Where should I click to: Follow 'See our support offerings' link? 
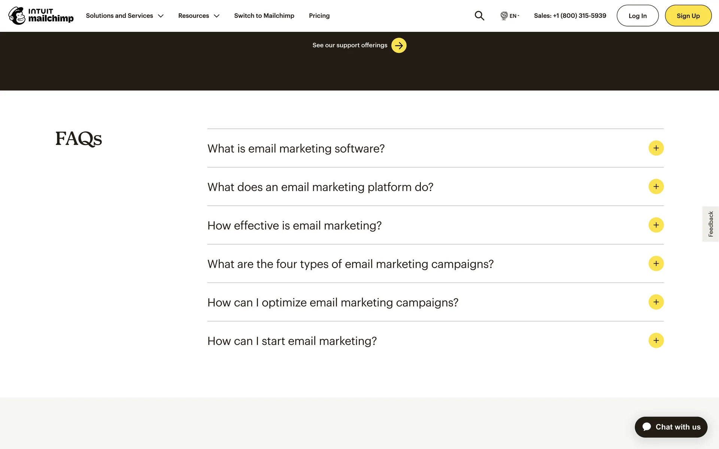350,45
